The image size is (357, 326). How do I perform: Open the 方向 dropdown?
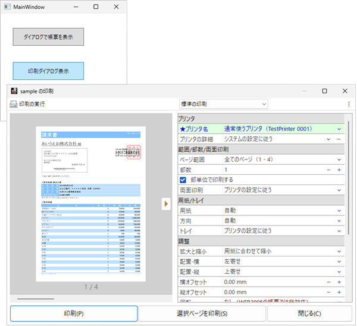point(339,221)
